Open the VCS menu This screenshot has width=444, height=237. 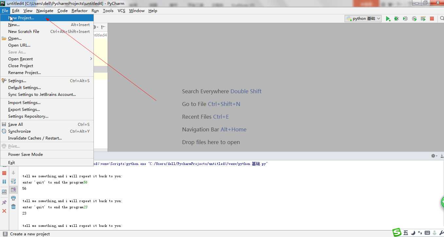pyautogui.click(x=121, y=11)
